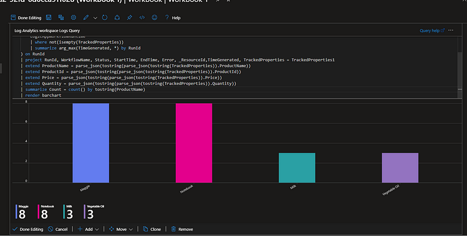This screenshot has width=467, height=236.
Task: Refresh the workbook with circular arrow icon
Action: pos(104,17)
